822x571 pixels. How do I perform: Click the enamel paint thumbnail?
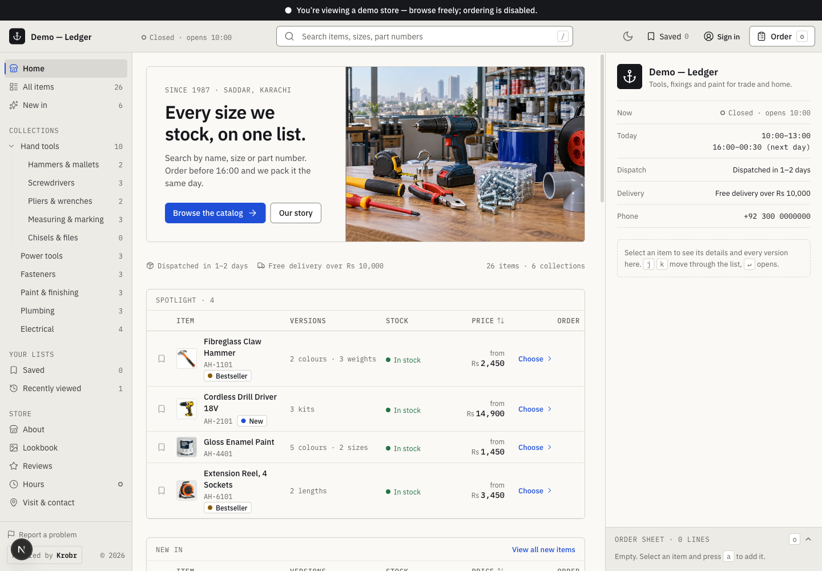[x=187, y=447]
